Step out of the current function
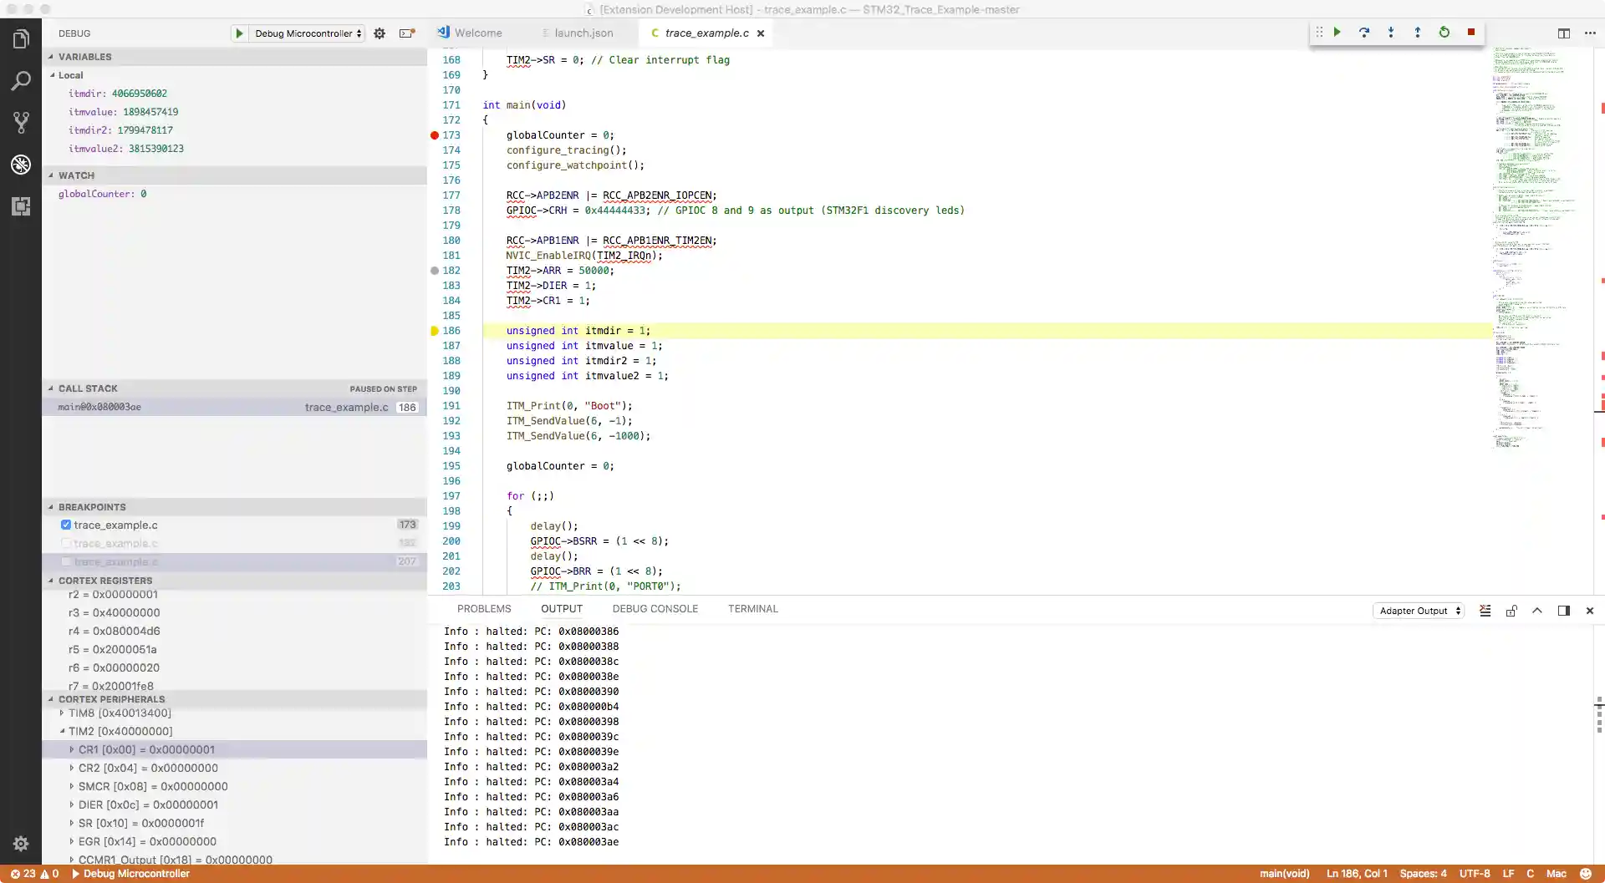Viewport: 1605px width, 883px height. coord(1418,33)
